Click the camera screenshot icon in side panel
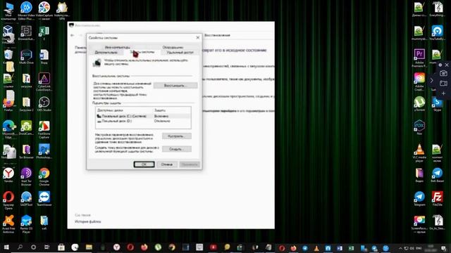Viewport: 451px width, 253px height. click(443, 73)
